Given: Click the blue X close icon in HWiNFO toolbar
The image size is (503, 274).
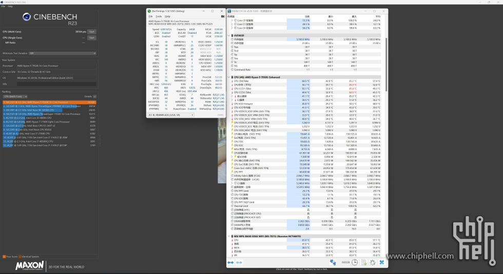Looking at the screenshot, I should click(x=382, y=262).
